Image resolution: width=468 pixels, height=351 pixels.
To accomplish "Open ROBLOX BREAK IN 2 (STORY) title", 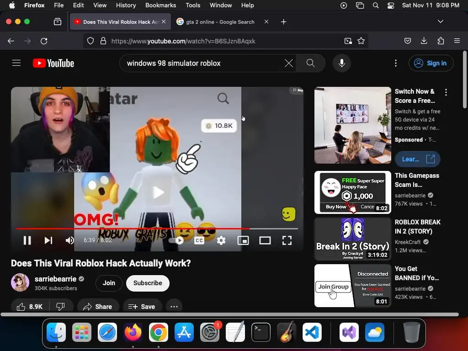I will pyautogui.click(x=418, y=227).
